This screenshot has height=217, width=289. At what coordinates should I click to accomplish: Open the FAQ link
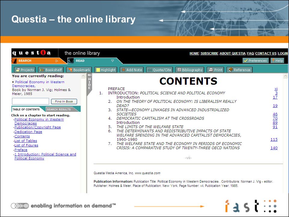250,53
